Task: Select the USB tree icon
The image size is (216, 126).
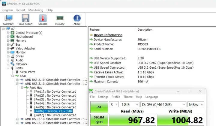Action: 17,76
